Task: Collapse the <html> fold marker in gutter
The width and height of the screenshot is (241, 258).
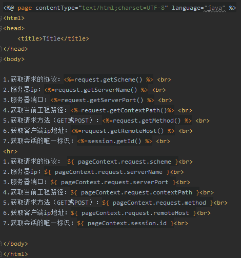Action: coord(1,18)
